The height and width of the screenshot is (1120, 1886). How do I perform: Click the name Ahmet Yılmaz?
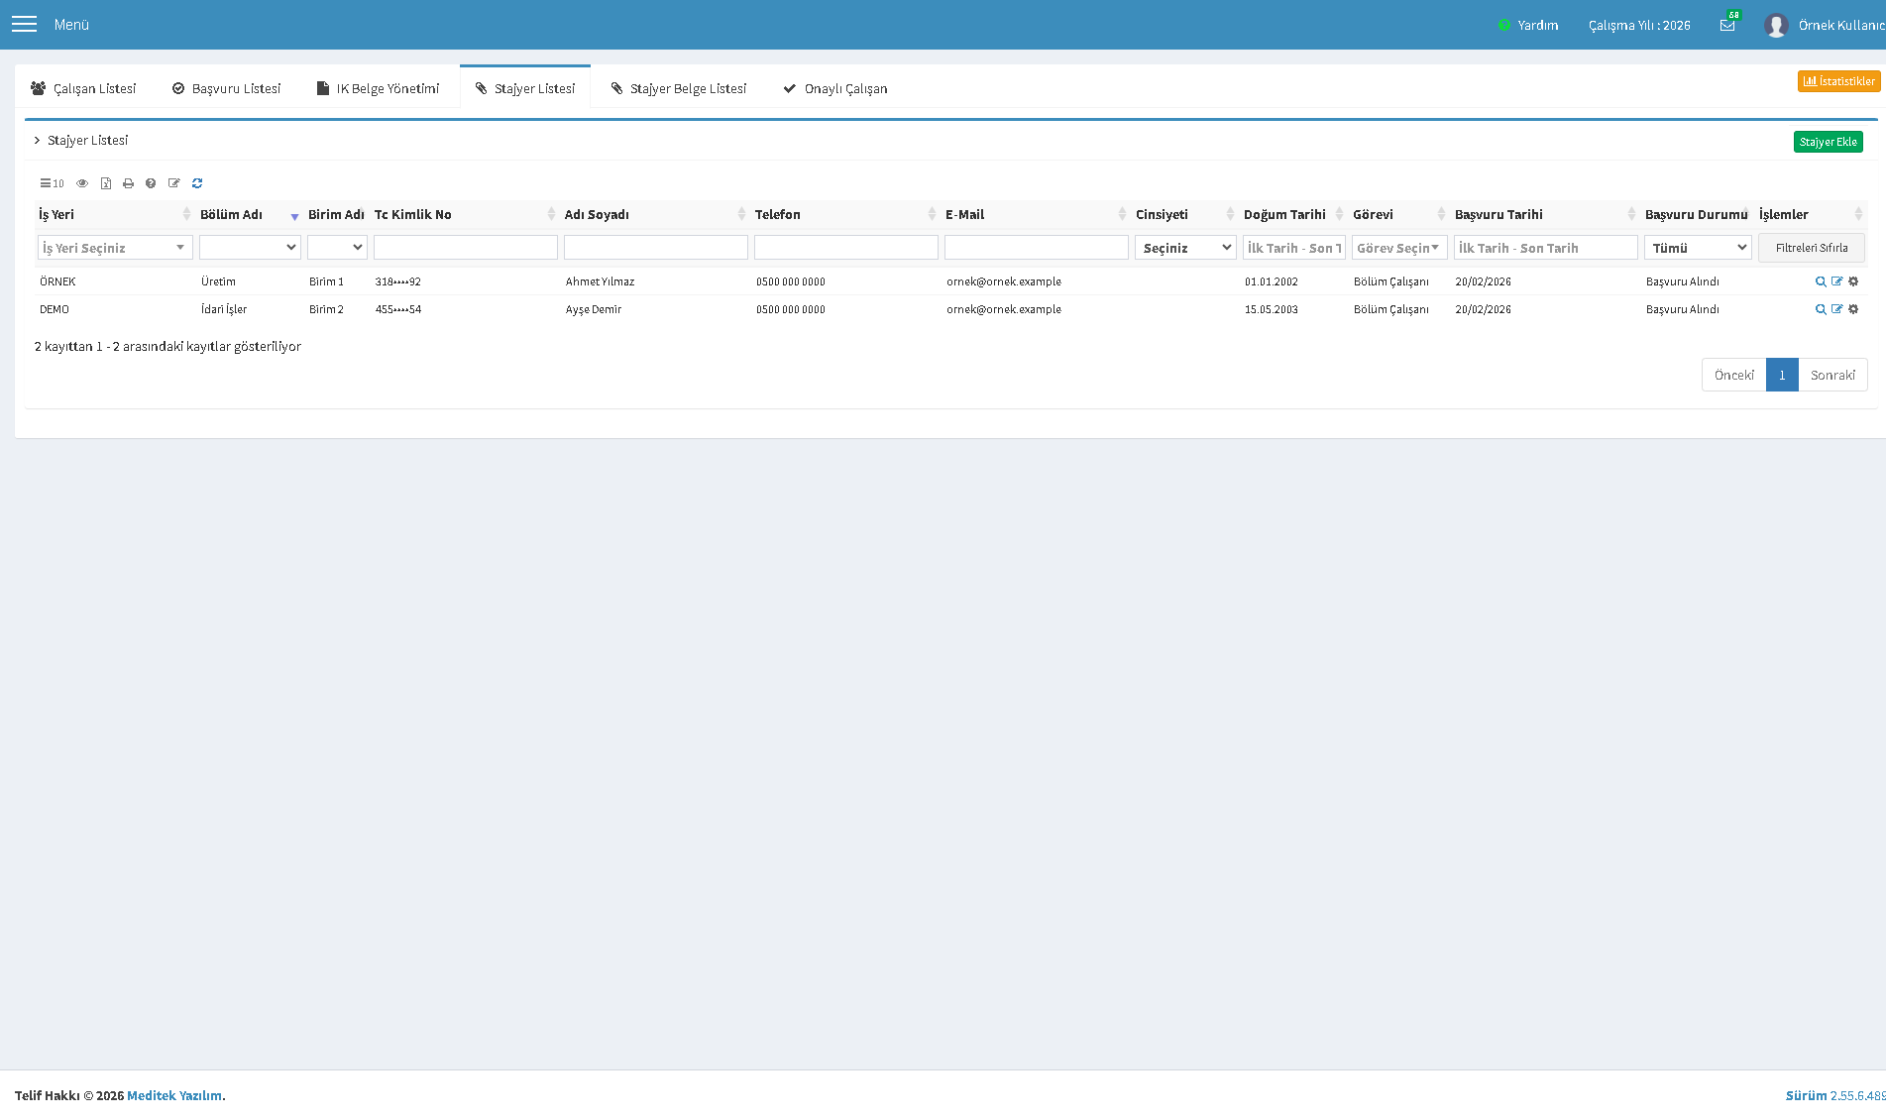(x=600, y=281)
